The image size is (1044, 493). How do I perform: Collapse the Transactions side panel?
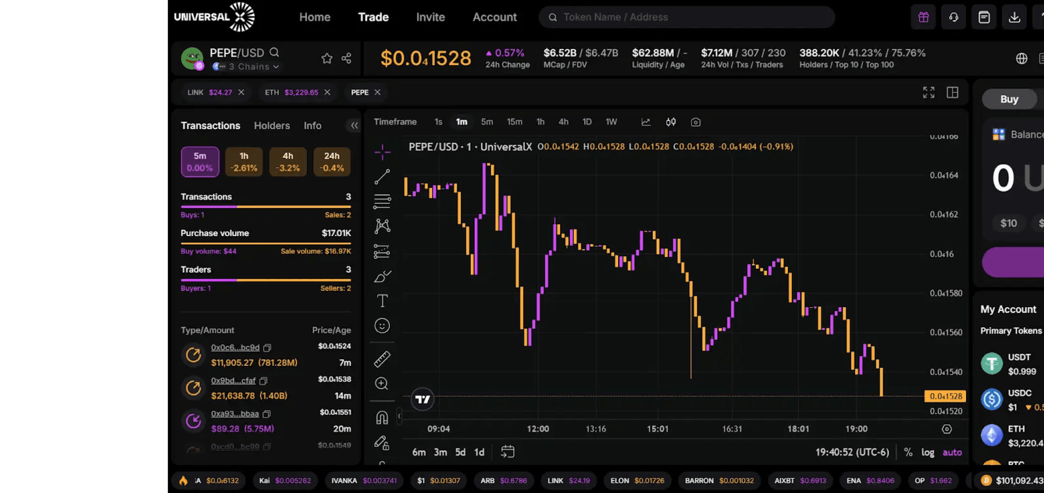[354, 126]
